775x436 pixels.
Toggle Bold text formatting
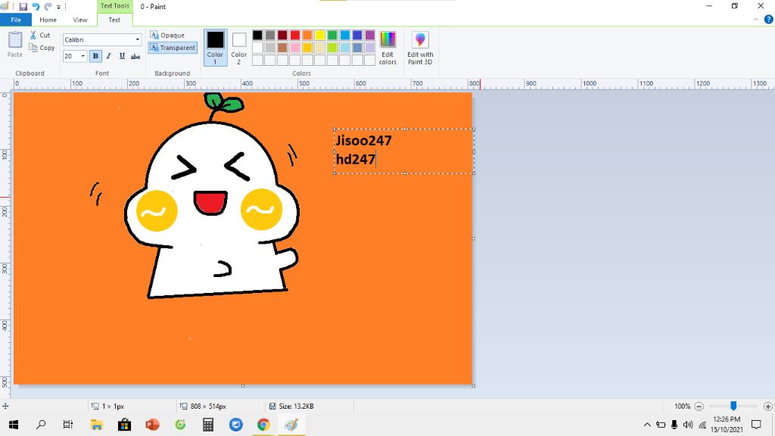tap(95, 56)
